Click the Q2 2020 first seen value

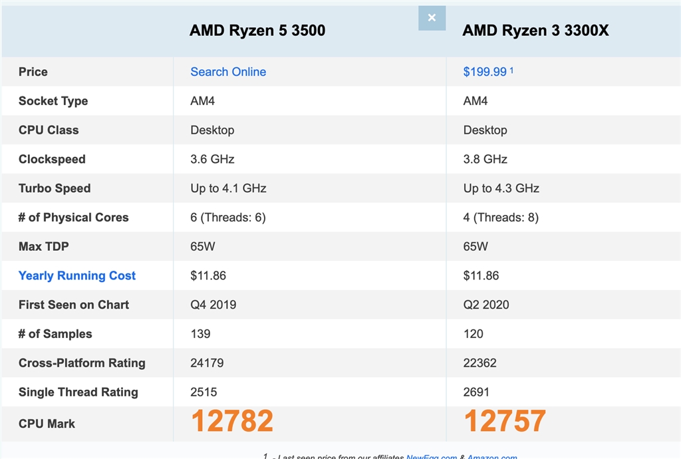pos(486,305)
